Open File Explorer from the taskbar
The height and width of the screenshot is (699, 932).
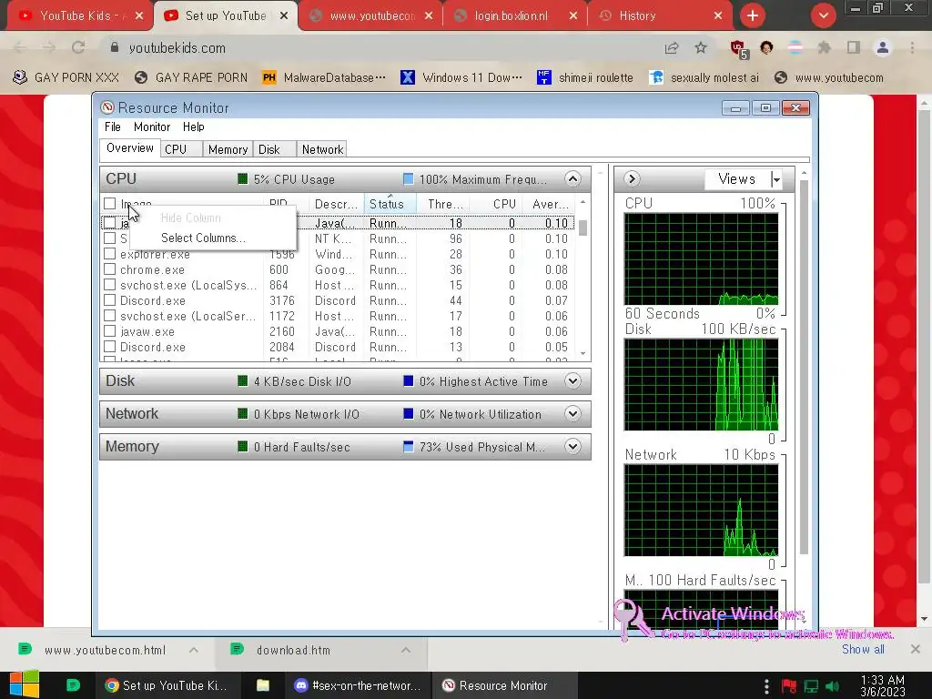[263, 685]
